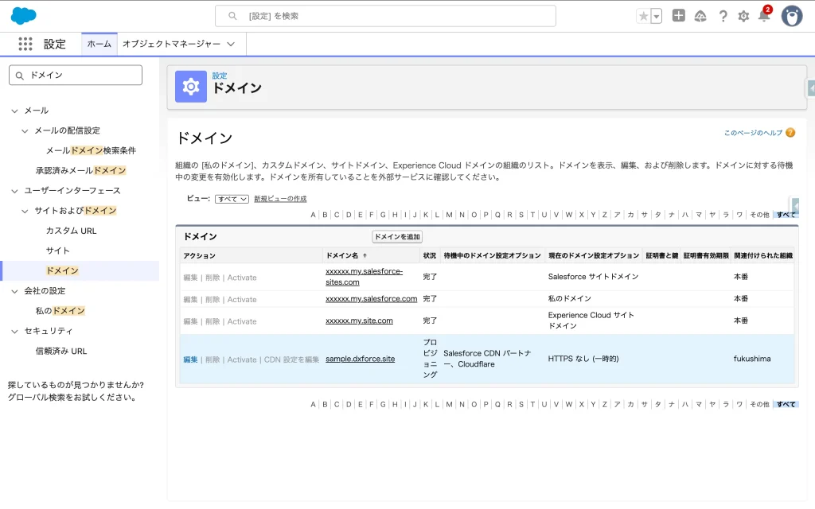Image resolution: width=815 pixels, height=509 pixels.
Task: Expand the オブジェクトマネージャー tab chevron
Action: (x=231, y=45)
